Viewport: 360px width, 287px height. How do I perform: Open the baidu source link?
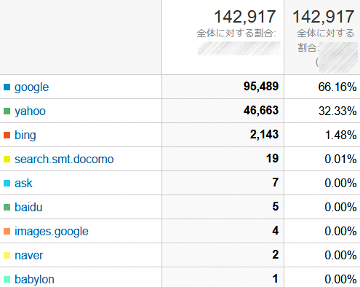[28, 207]
